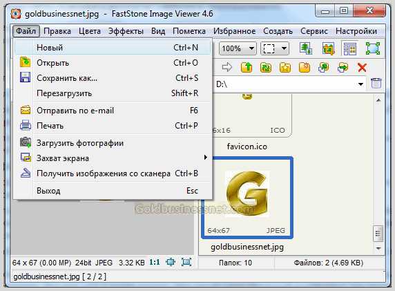Select Перезагрузить menu entry

tap(113, 93)
